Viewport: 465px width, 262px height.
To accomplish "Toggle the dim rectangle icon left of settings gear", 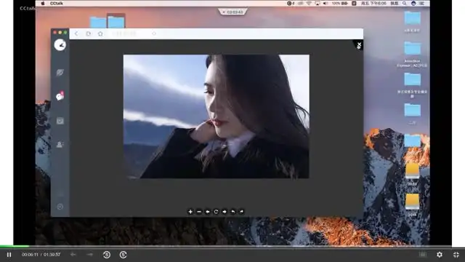I will coord(423,255).
